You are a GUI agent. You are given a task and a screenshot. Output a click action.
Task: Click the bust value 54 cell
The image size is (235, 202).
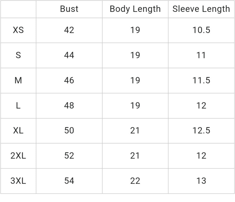pos(69,181)
